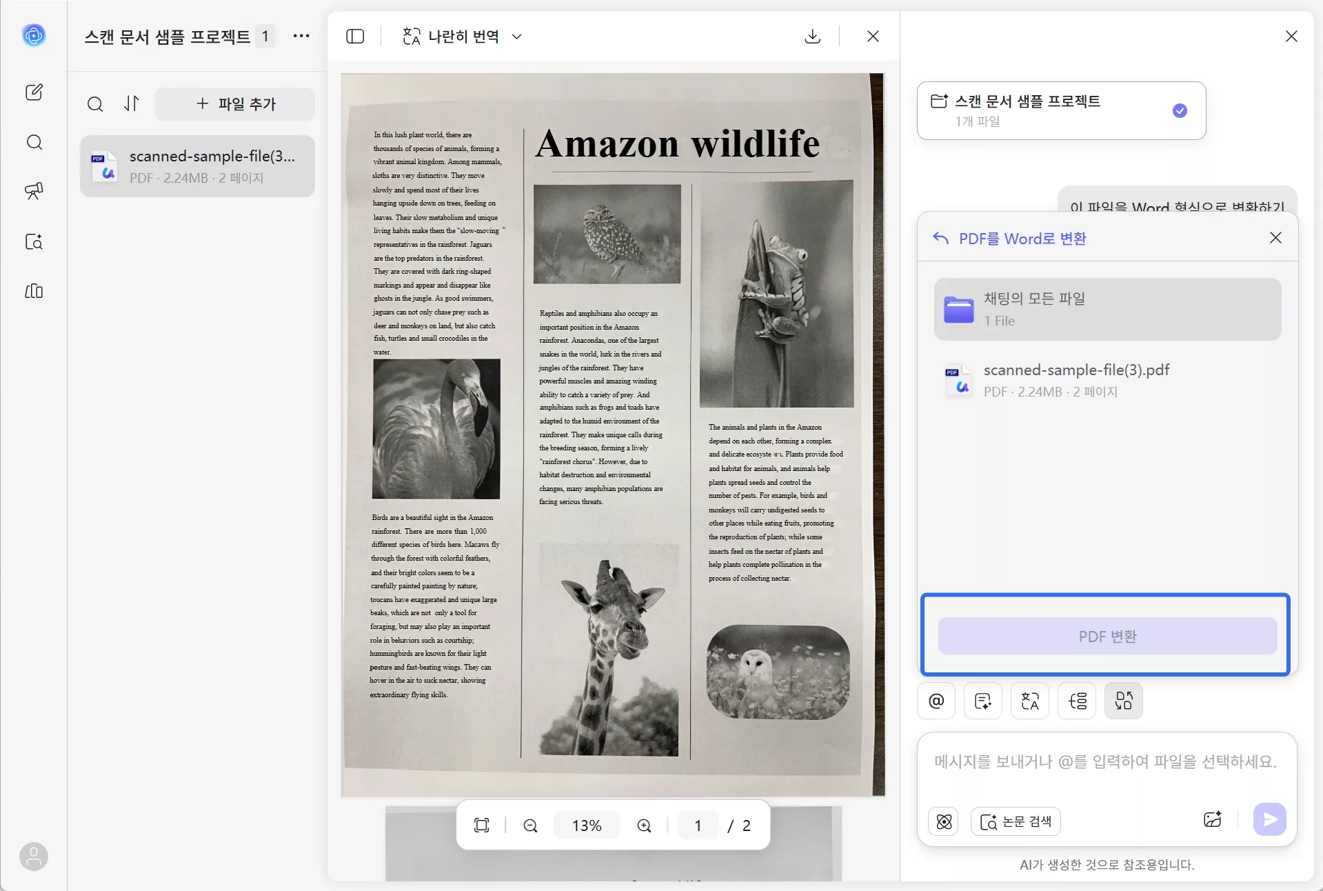Toggle the deep research atom icon
Viewport: 1323px width, 891px height.
coord(943,821)
